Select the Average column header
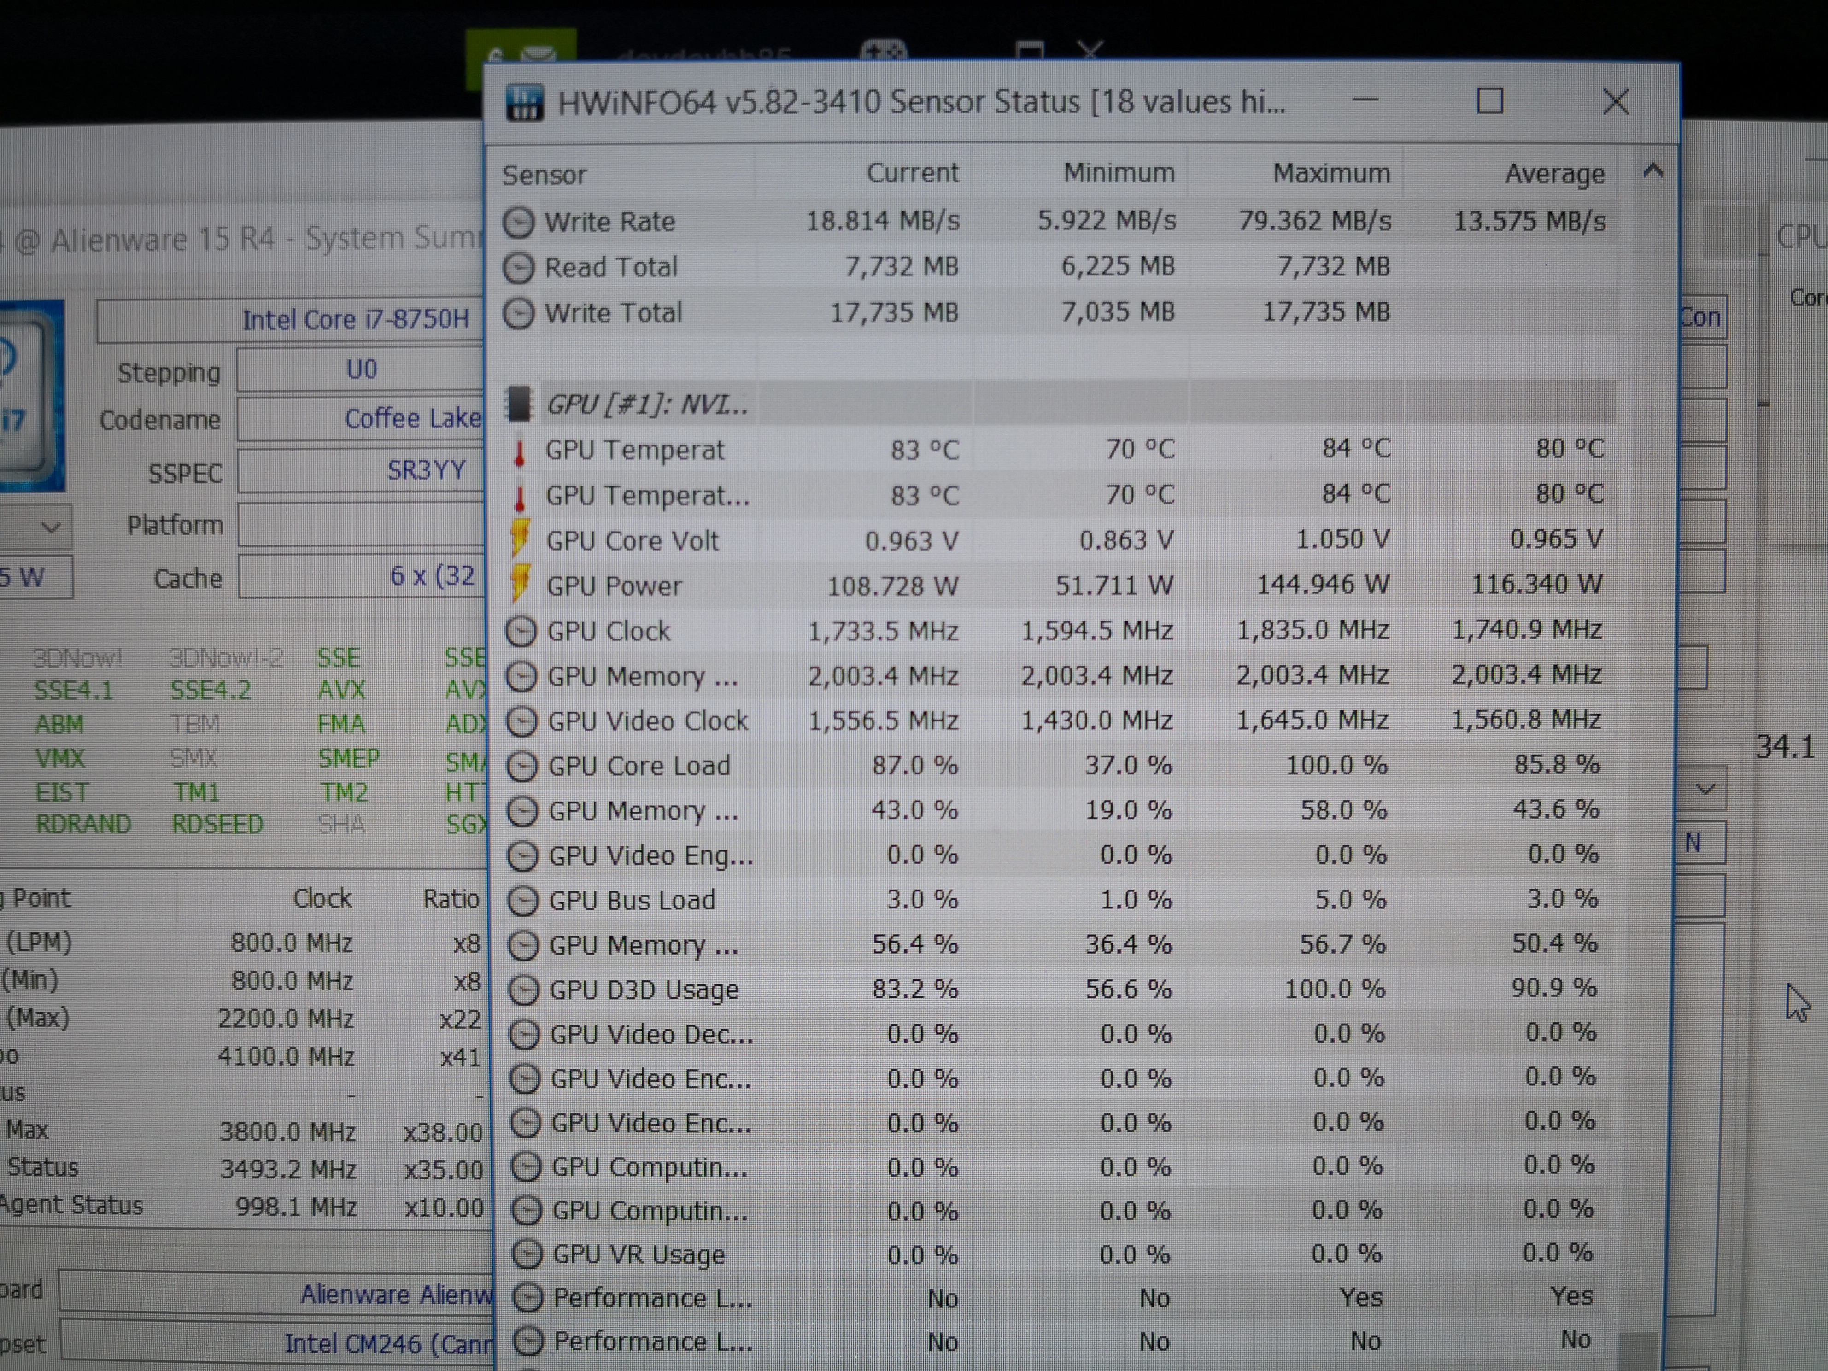The height and width of the screenshot is (1371, 1828). click(x=1554, y=175)
